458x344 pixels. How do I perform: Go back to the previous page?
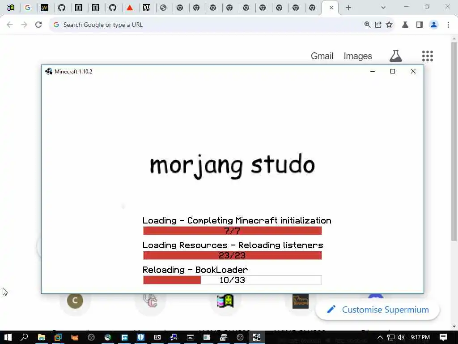coord(10,25)
